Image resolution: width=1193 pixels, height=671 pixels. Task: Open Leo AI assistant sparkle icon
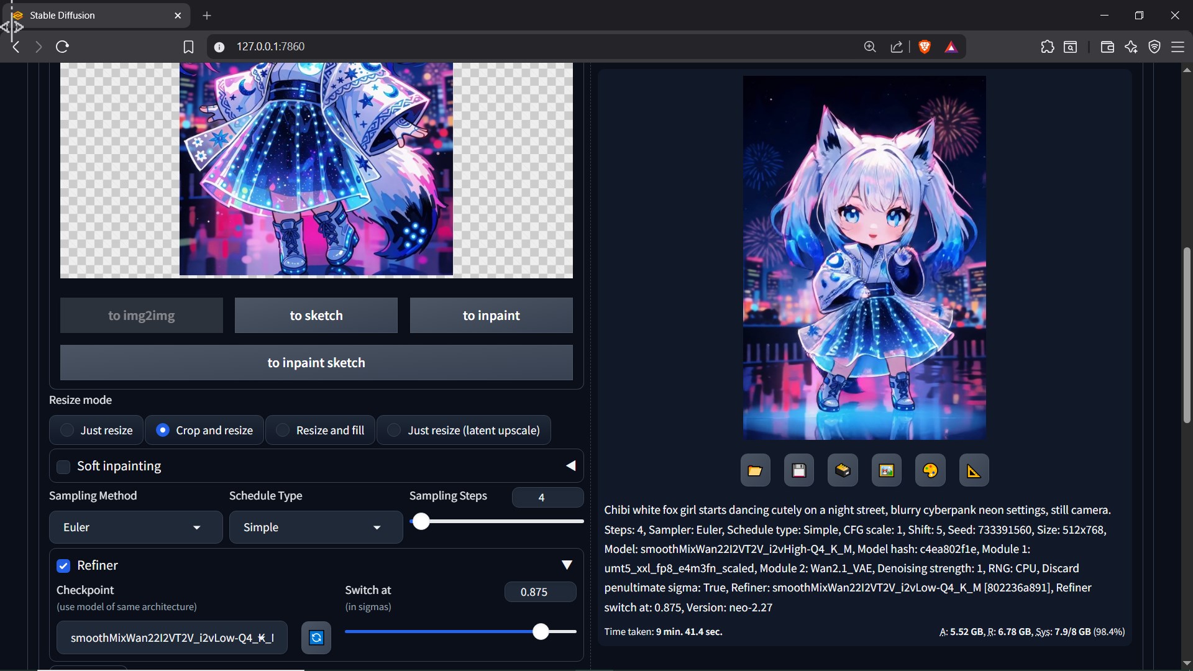tap(1131, 47)
